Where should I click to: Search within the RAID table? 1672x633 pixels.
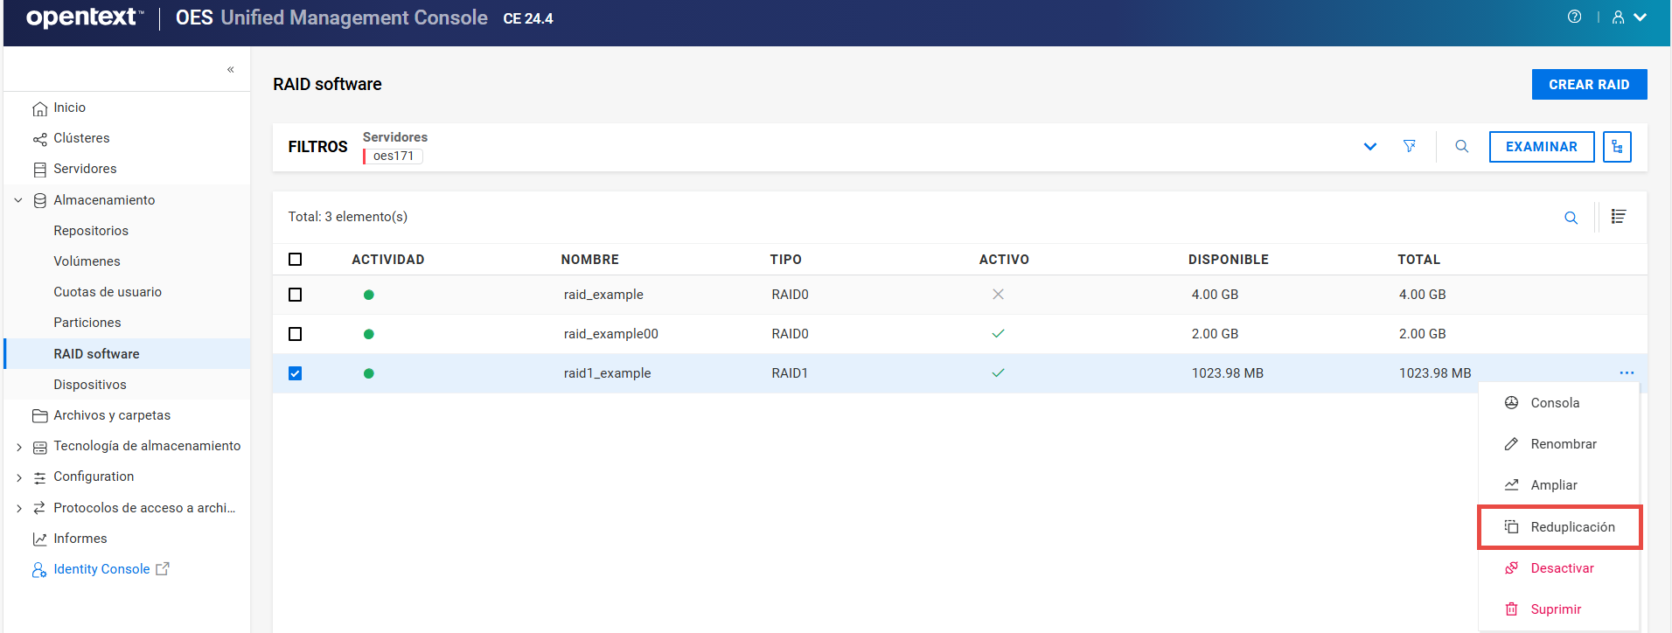(1571, 218)
